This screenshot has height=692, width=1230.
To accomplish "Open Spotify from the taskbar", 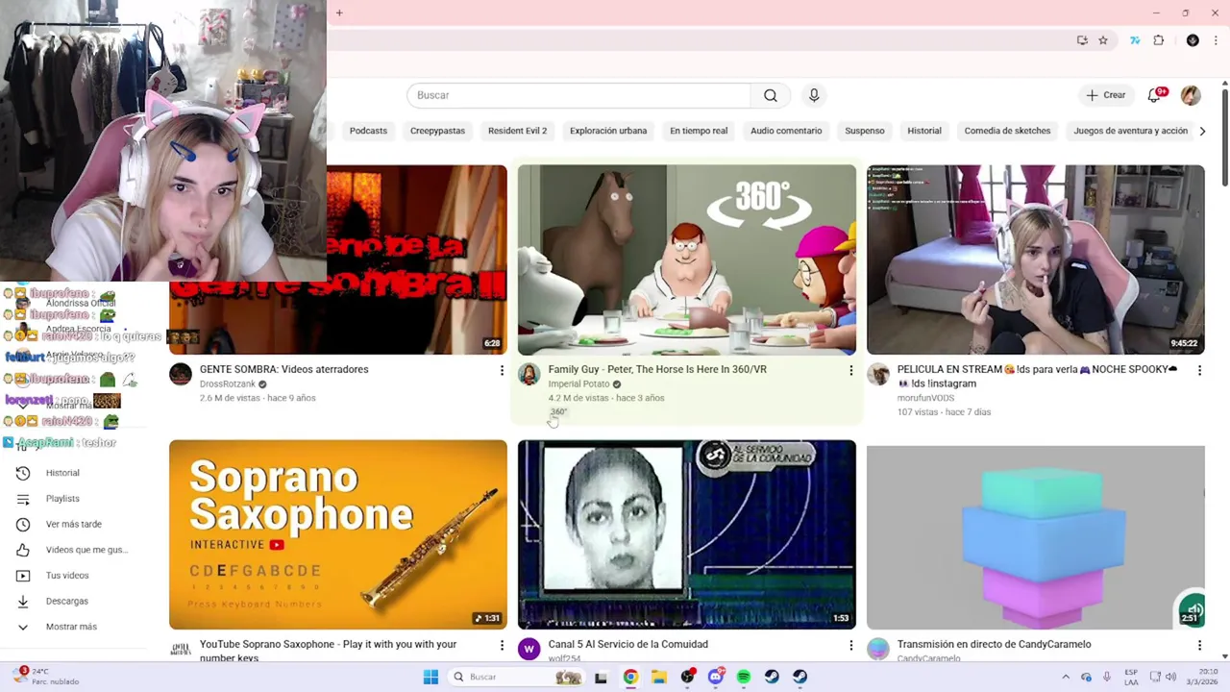I will click(x=744, y=677).
